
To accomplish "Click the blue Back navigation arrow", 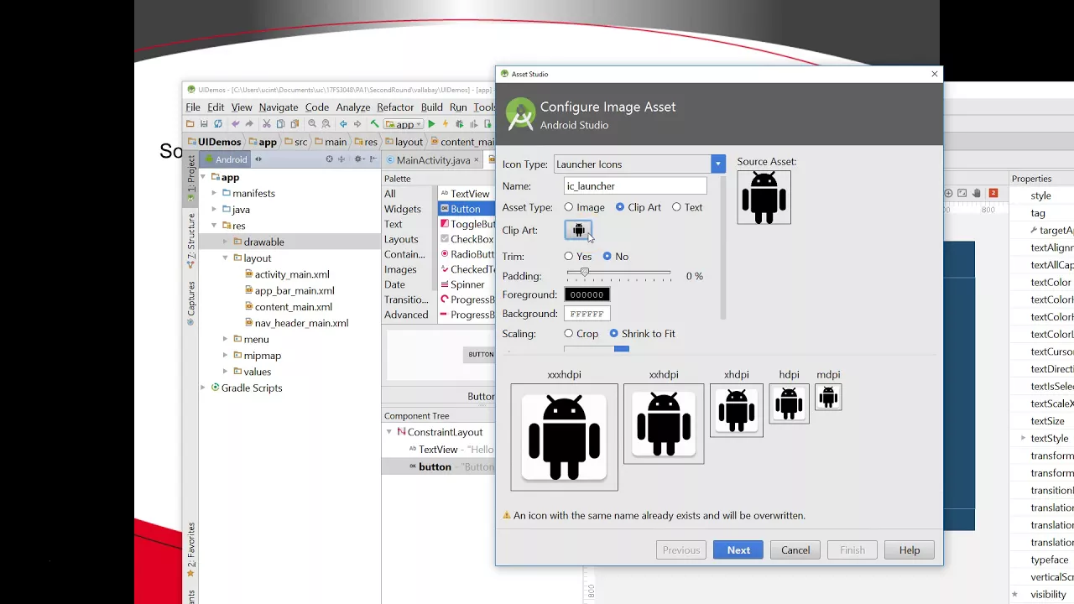I will [343, 124].
